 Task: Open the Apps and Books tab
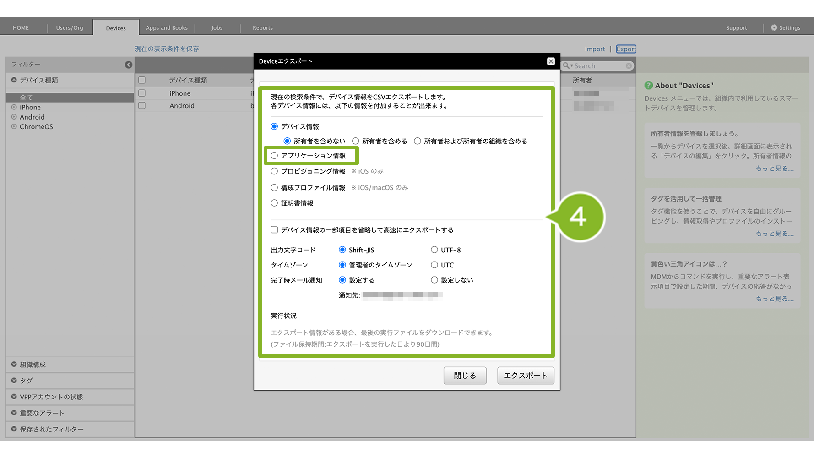pos(167,27)
